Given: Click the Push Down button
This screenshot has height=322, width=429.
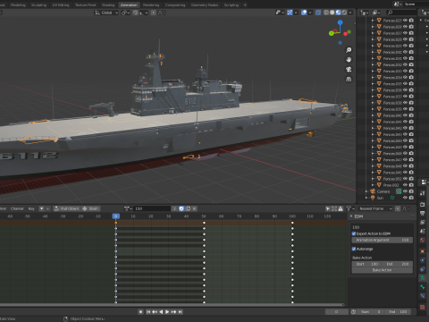Looking at the screenshot, I should (x=66, y=208).
